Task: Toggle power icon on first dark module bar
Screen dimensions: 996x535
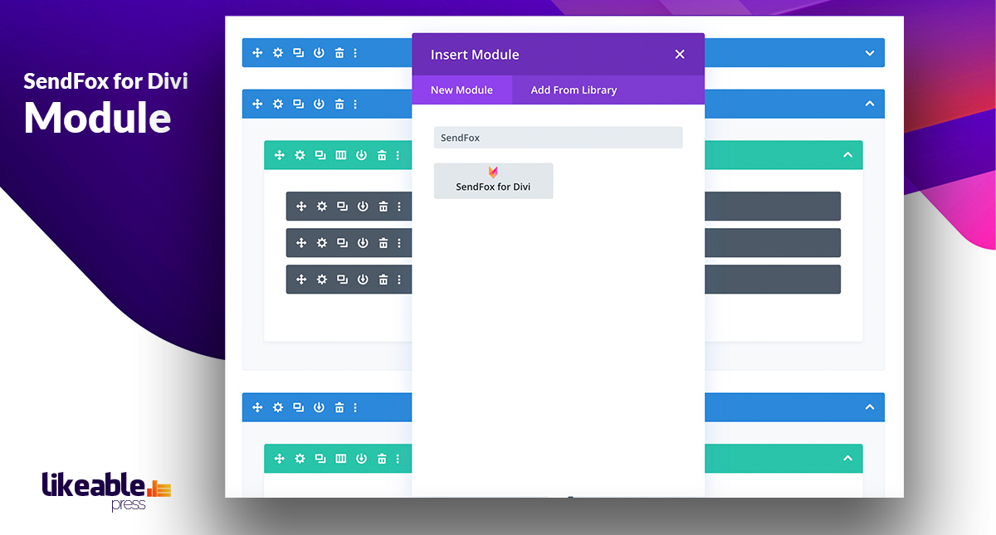Action: pos(363,207)
